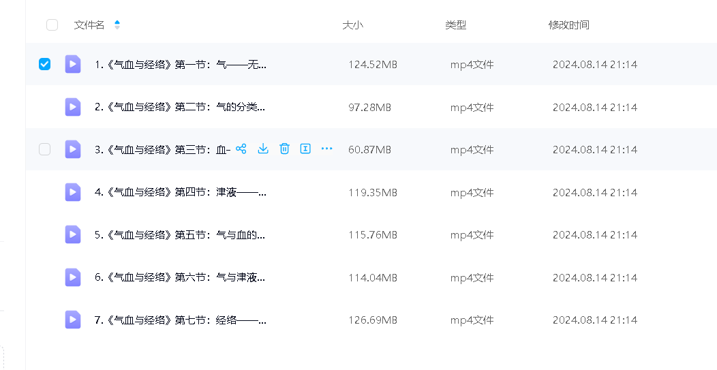Image resolution: width=717 pixels, height=370 pixels.
Task: Check the checkbox for file 3 第三节
Action: [x=44, y=149]
